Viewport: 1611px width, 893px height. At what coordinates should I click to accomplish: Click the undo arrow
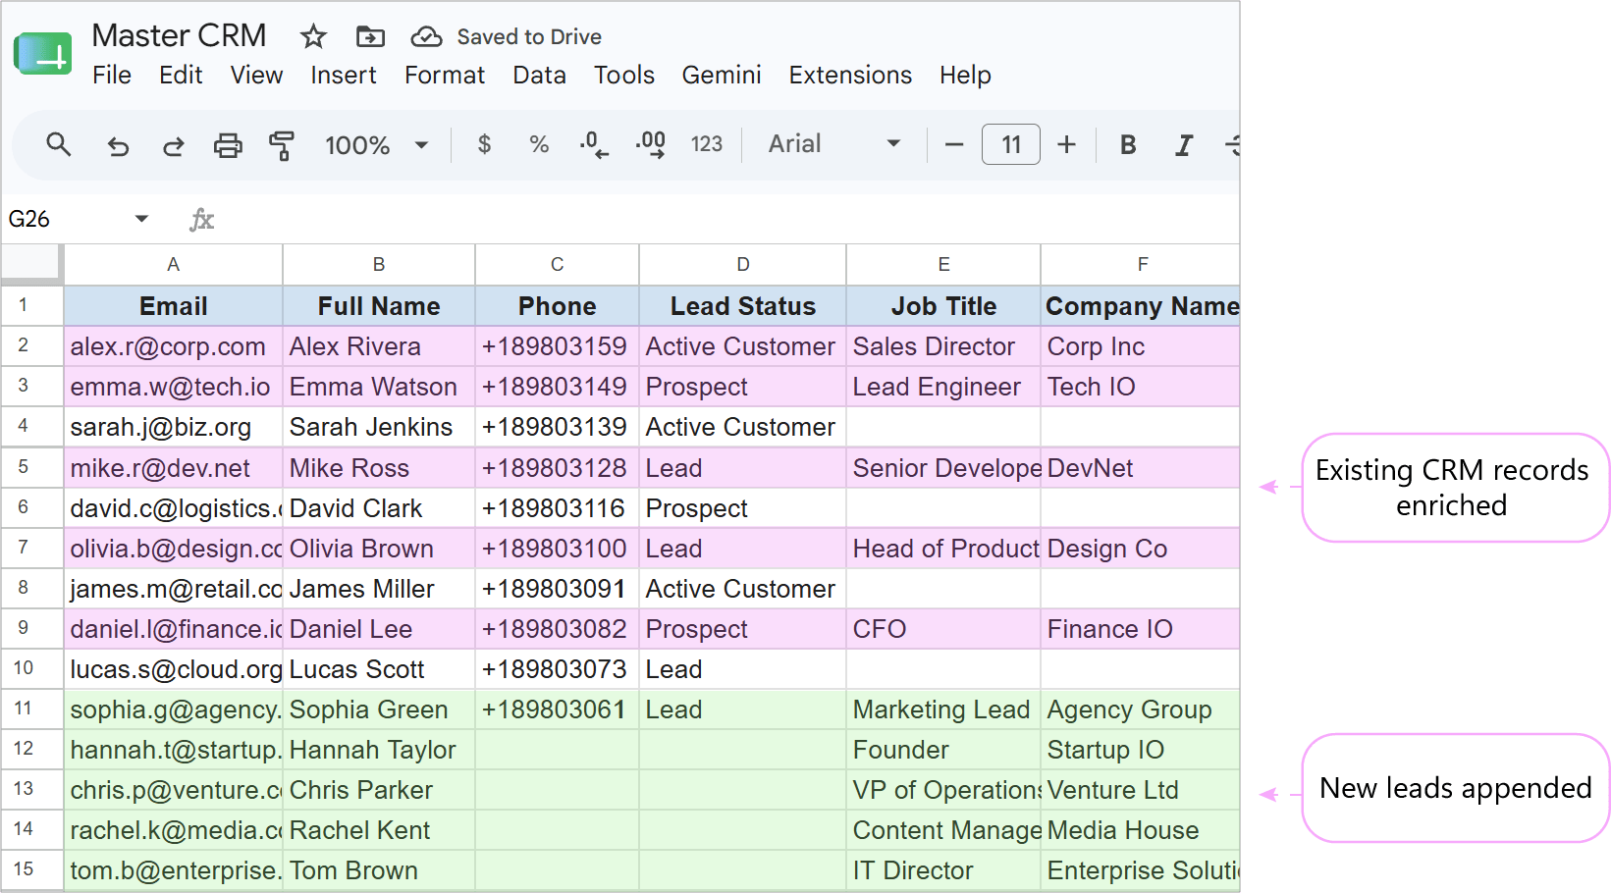point(118,146)
